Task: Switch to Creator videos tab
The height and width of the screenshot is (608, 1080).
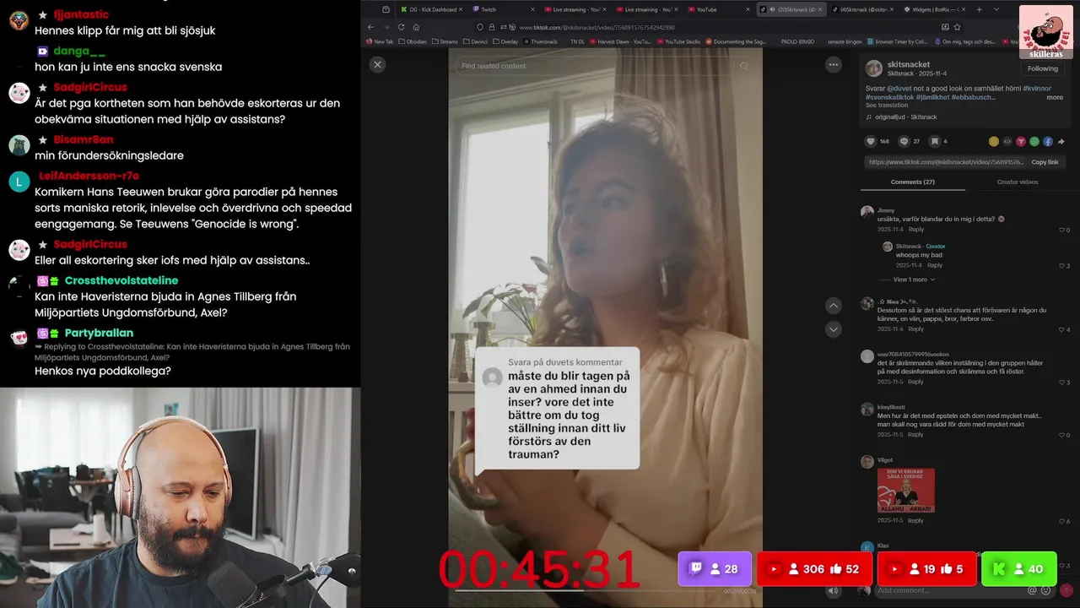Action: click(x=1017, y=182)
